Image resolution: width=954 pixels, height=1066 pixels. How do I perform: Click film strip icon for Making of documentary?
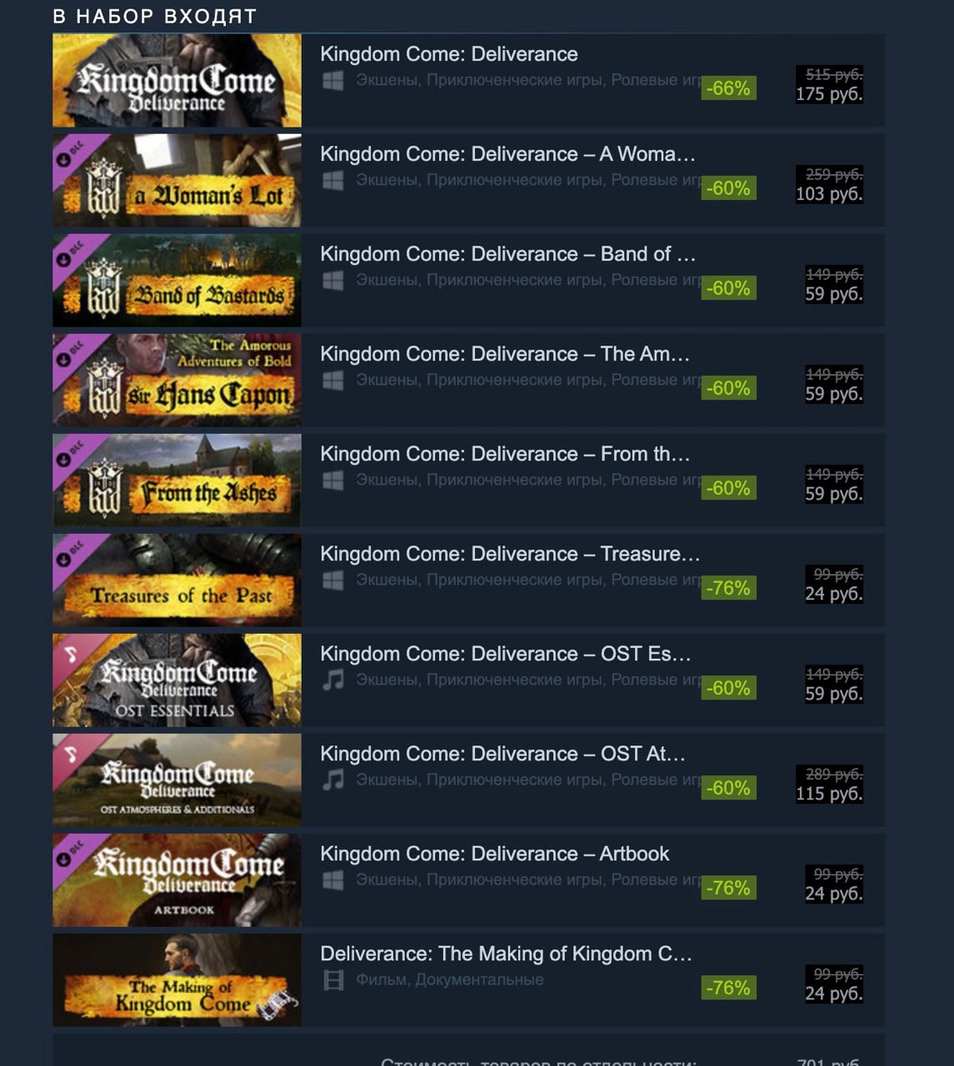pyautogui.click(x=332, y=980)
